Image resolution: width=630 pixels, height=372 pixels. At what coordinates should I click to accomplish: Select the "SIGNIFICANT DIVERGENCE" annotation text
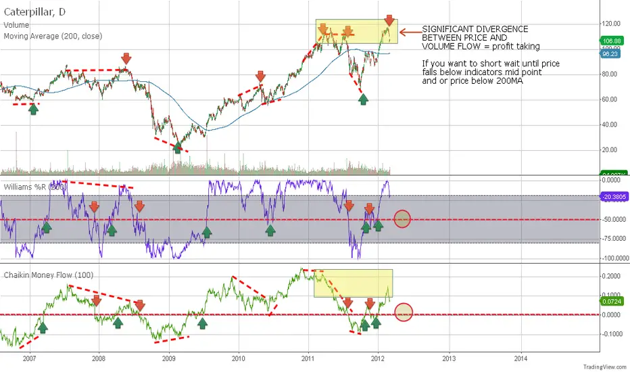tap(475, 29)
